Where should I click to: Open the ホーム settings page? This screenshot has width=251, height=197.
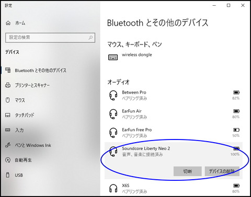tap(20, 23)
